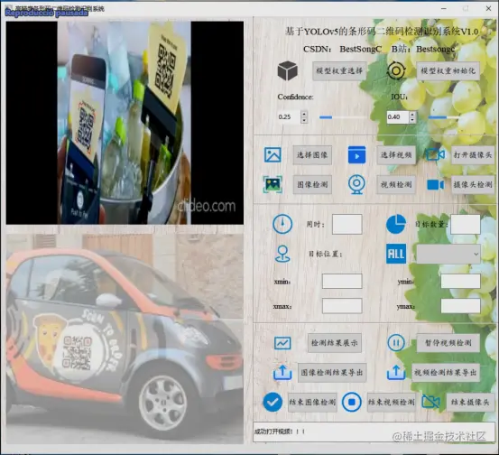This screenshot has width=499, height=455.
Task: Click the 'Bestsongc' B站 text
Action: click(x=435, y=49)
